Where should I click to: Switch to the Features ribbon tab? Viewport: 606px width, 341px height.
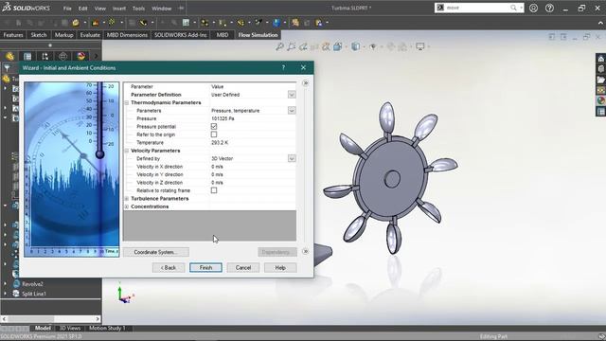[13, 35]
